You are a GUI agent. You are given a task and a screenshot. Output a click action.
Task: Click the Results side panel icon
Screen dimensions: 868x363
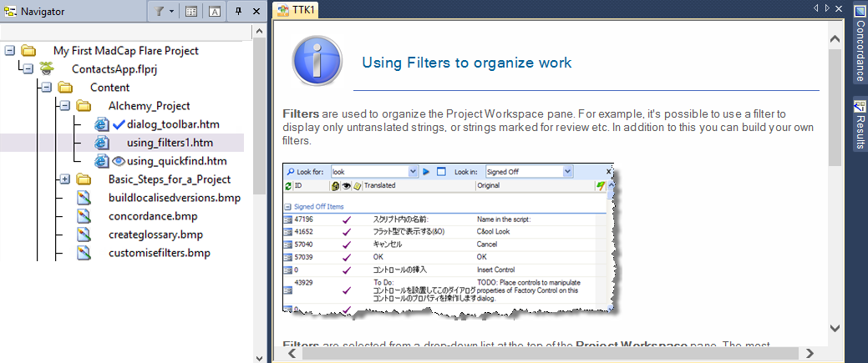click(x=860, y=106)
